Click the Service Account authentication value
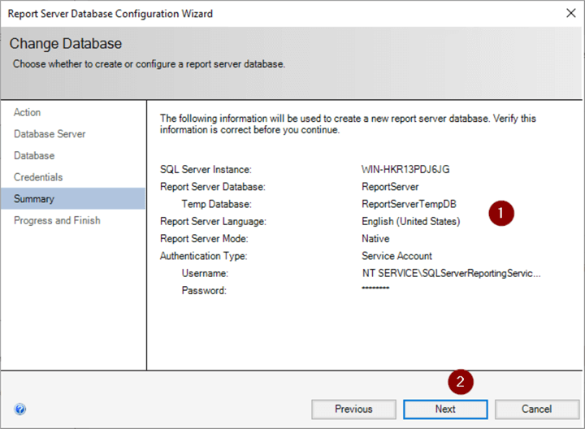 click(x=396, y=256)
